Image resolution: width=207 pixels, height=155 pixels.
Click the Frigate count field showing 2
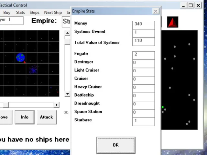pyautogui.click(x=144, y=55)
